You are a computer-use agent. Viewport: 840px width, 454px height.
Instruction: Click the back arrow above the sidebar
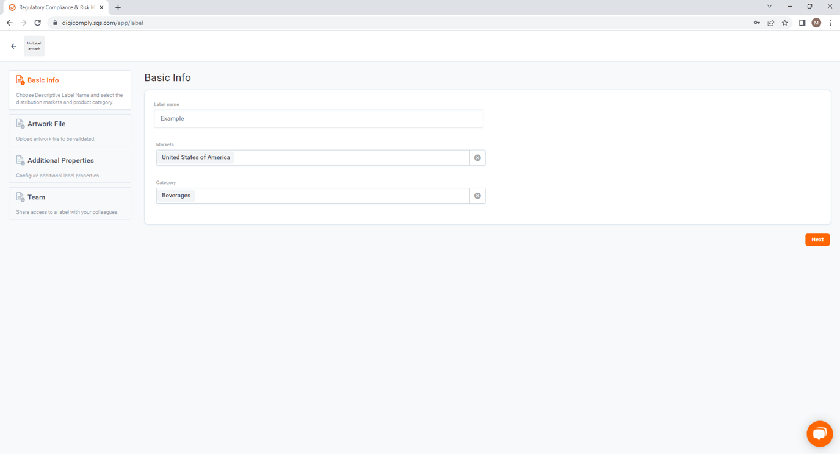click(x=13, y=45)
